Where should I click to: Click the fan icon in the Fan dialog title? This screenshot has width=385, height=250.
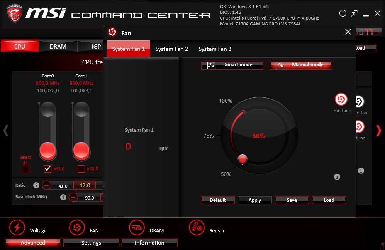pos(112,32)
